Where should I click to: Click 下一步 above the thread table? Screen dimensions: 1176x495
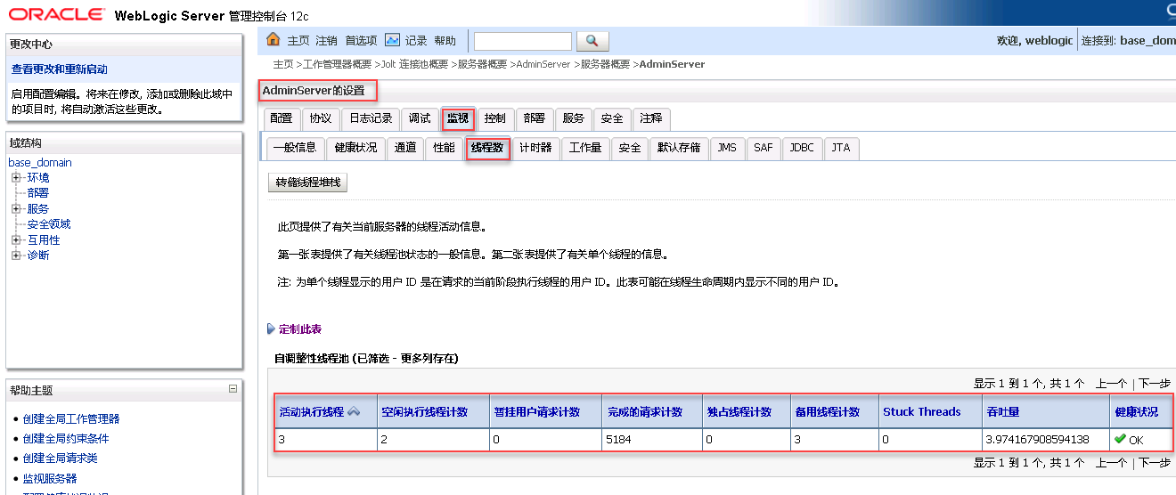pyautogui.click(x=1155, y=384)
